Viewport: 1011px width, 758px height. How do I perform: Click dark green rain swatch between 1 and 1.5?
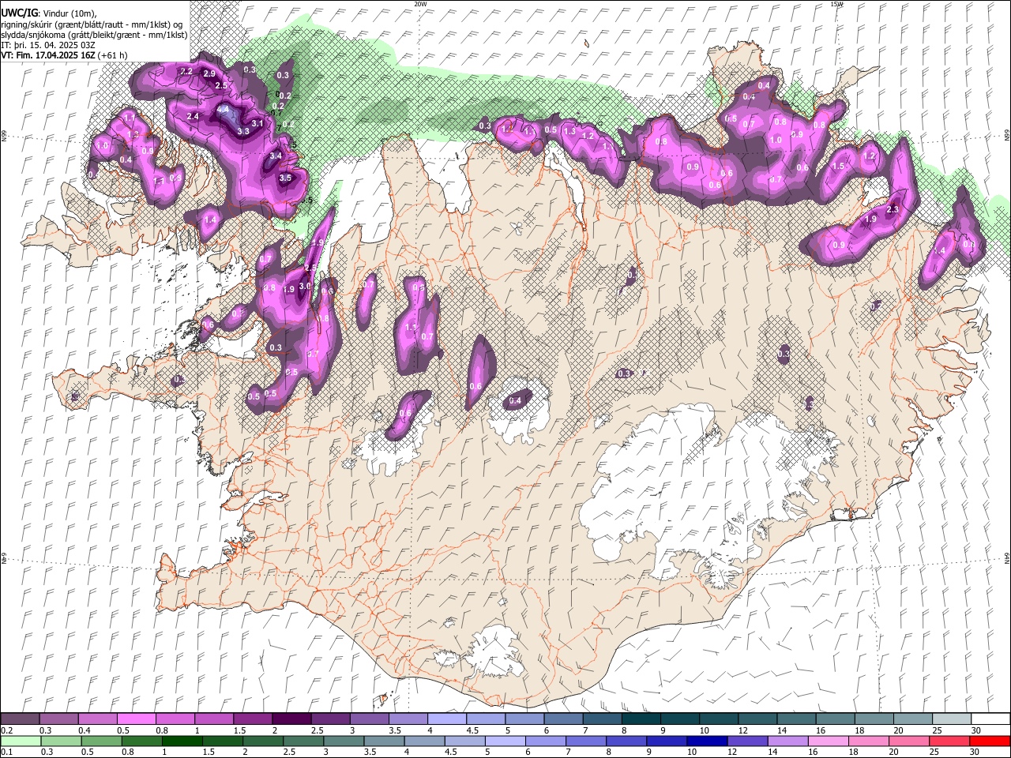coord(182,741)
